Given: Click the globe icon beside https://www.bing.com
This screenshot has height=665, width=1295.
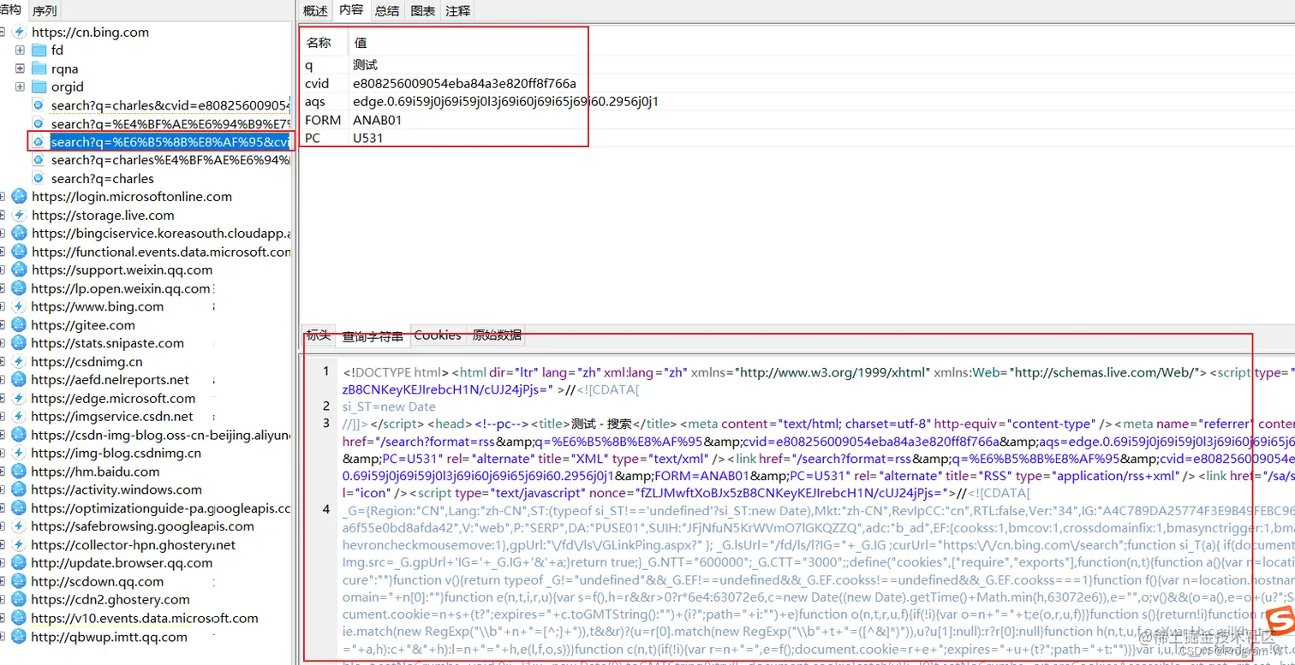Looking at the screenshot, I should pyautogui.click(x=19, y=306).
